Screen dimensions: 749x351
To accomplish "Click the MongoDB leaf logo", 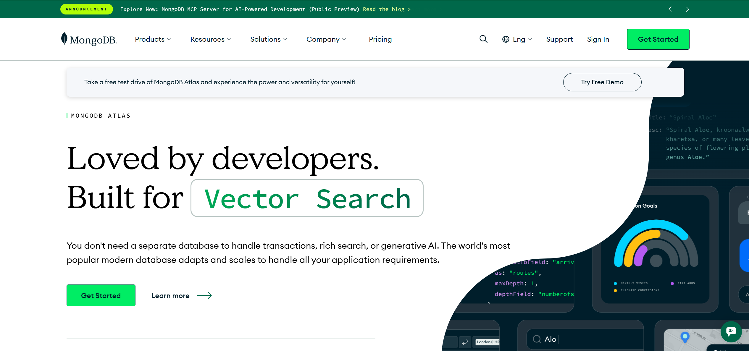I will [x=64, y=38].
